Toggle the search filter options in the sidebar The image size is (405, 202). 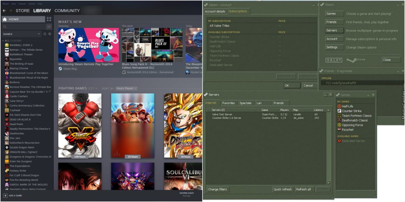coord(49,27)
